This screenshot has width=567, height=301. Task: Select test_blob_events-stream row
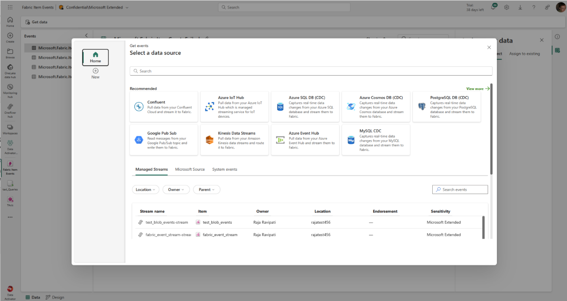[x=308, y=222]
